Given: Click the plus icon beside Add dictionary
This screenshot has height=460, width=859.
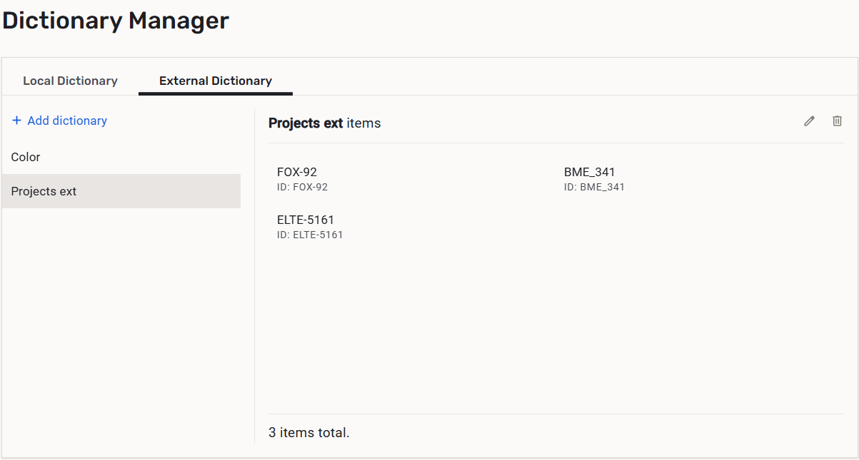Looking at the screenshot, I should (x=16, y=121).
